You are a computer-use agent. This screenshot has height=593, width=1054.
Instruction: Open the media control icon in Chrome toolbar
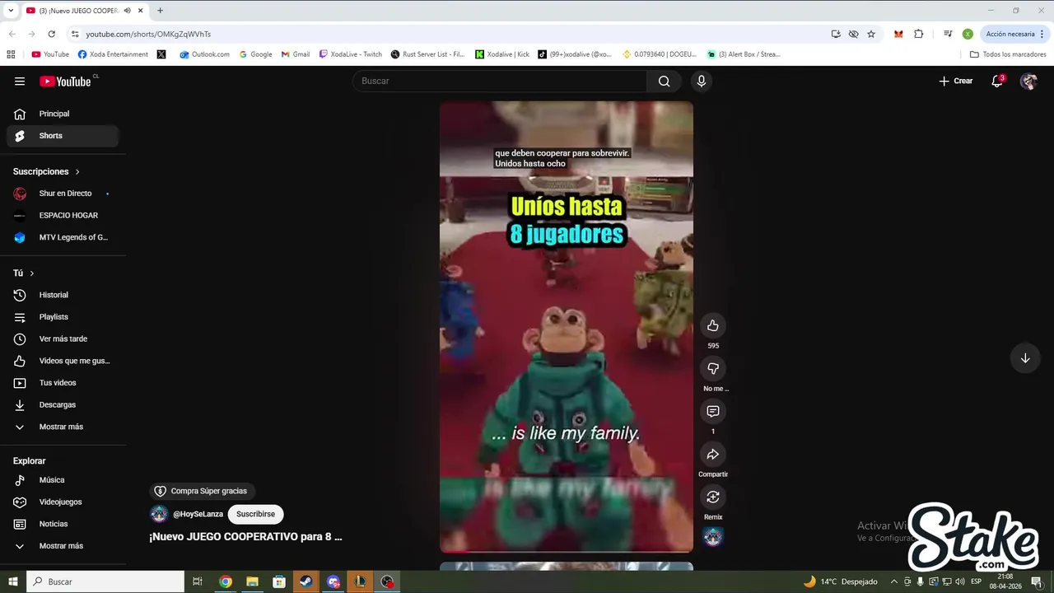[x=948, y=34]
